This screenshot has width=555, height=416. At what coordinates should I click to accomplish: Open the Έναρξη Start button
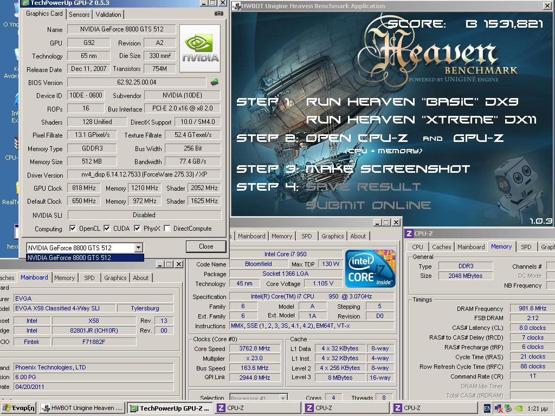point(19,408)
